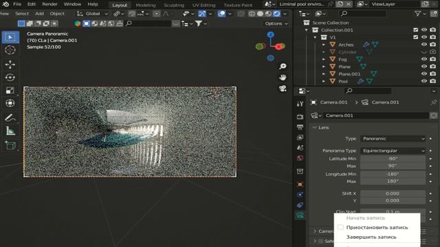The width and height of the screenshot is (440, 247).
Task: Hide Pool object in viewport
Action: [424, 81]
